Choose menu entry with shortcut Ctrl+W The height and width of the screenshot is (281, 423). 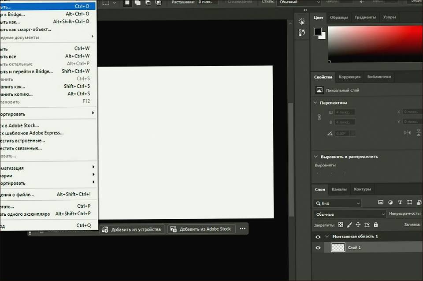[48, 49]
